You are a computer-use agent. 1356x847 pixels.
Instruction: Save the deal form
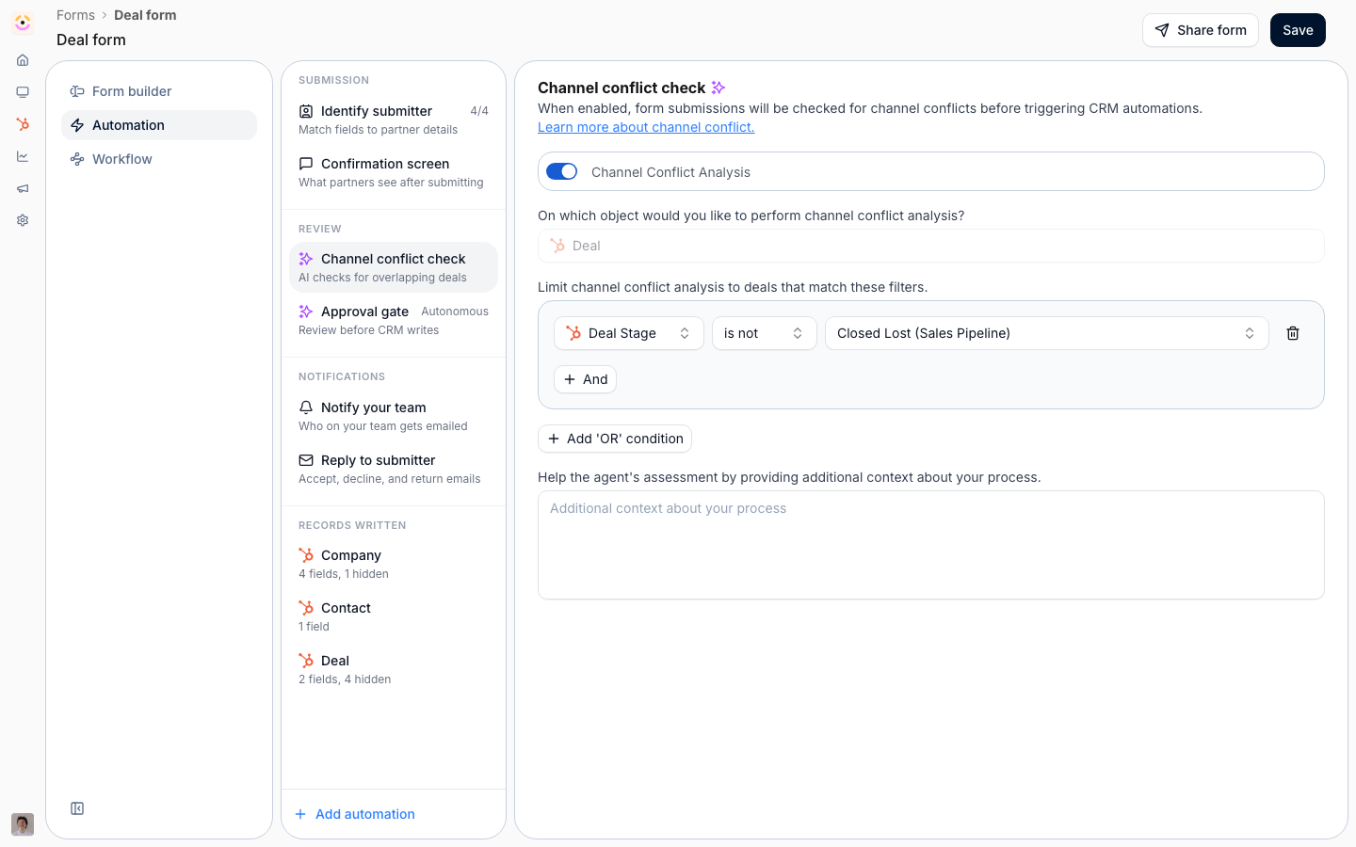1298,30
